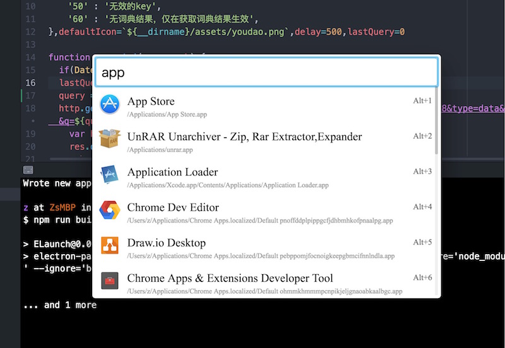The height and width of the screenshot is (348, 505).
Task: Click the Draw.io Desktop orange icon
Action: tap(109, 245)
